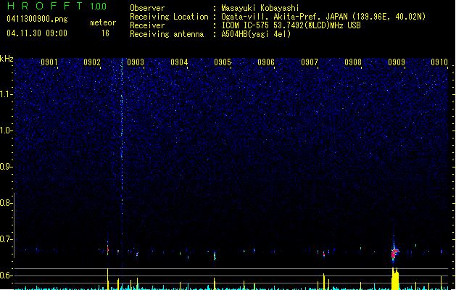The width and height of the screenshot is (456, 290).
Task: Click the 1.1 kHz frequency tick label
Action: 7,94
